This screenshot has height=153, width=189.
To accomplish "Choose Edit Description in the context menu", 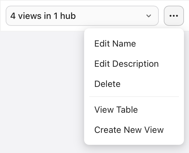I will tap(126, 64).
